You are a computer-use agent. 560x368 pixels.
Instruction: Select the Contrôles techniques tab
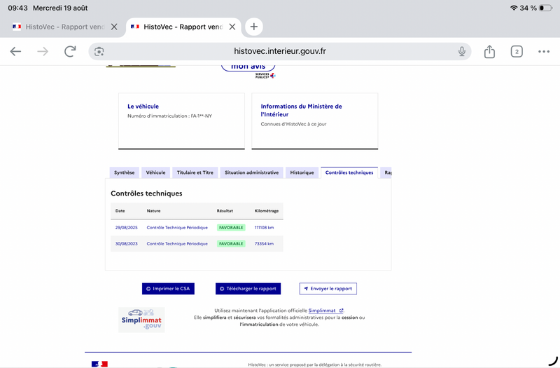click(349, 172)
